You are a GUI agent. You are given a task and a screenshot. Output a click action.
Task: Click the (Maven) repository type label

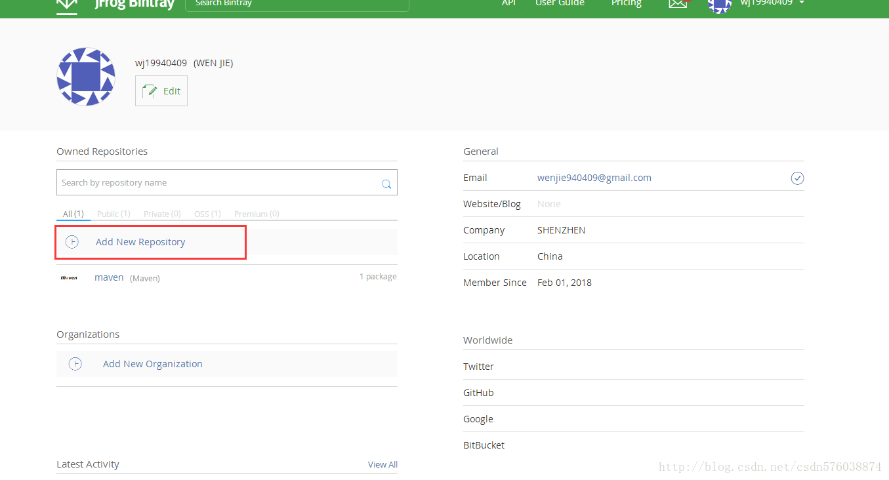(x=145, y=278)
